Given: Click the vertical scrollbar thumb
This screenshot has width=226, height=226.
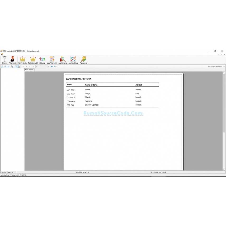Looking at the screenshot, I should point(224,103).
